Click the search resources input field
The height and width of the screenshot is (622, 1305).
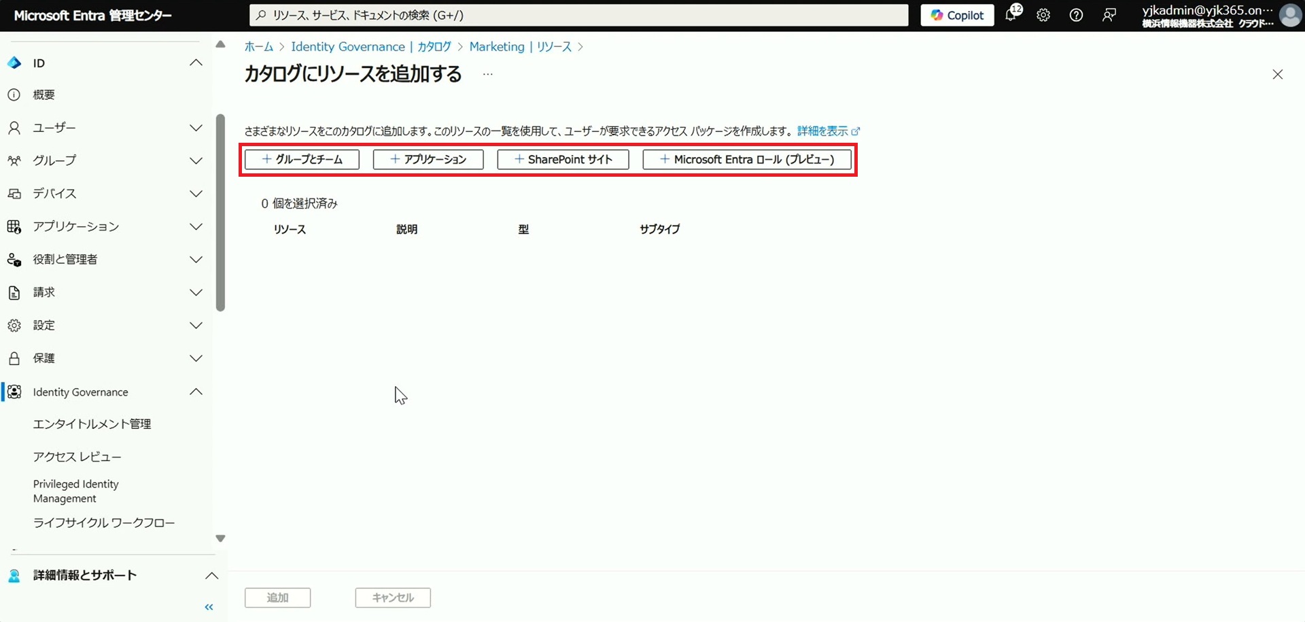578,15
